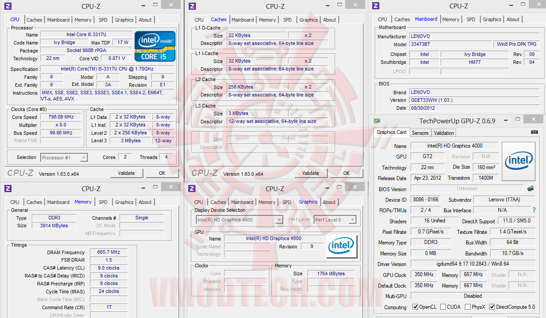546x318 pixels.
Task: Click the Multiplier value x 8.0
Action: click(x=60, y=125)
